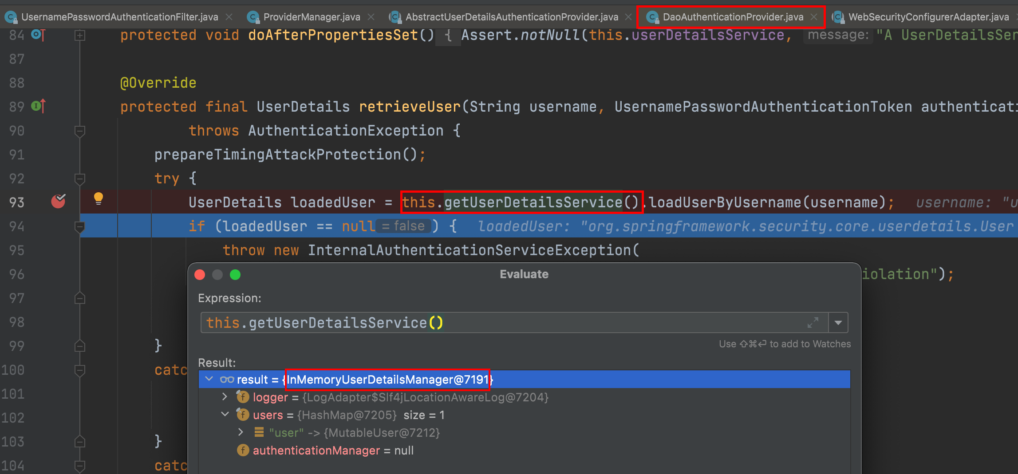Image resolution: width=1018 pixels, height=474 pixels.
Task: Collapse the try block fold on line 92
Action: pyautogui.click(x=80, y=179)
